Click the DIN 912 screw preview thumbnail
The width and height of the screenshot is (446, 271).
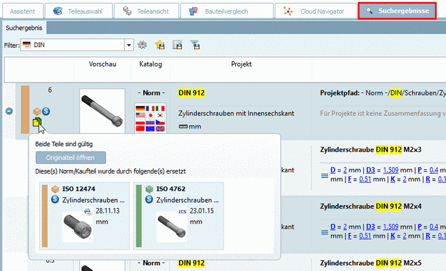point(102,111)
